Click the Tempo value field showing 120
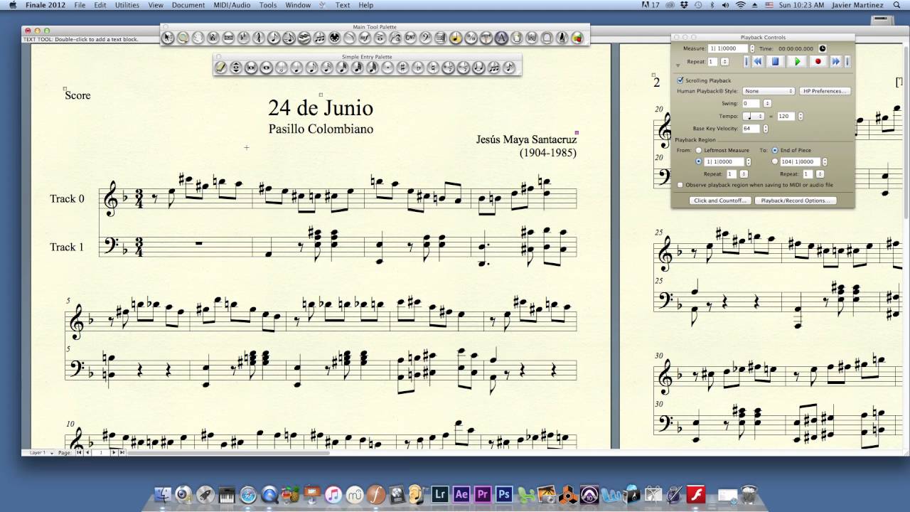Screen dimensions: 910x512 click(786, 116)
